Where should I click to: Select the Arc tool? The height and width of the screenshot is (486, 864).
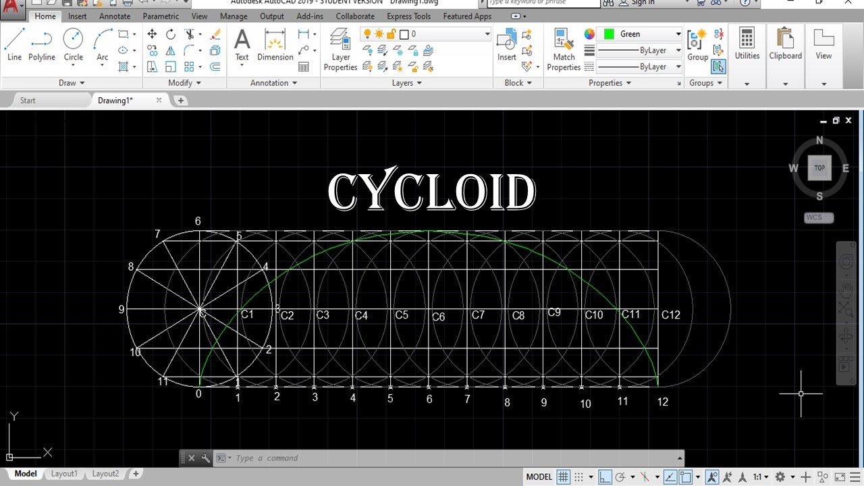(x=103, y=45)
